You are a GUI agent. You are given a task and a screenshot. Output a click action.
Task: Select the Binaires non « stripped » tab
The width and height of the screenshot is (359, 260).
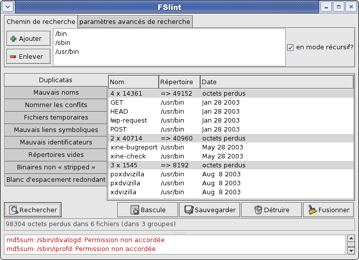[x=56, y=167]
